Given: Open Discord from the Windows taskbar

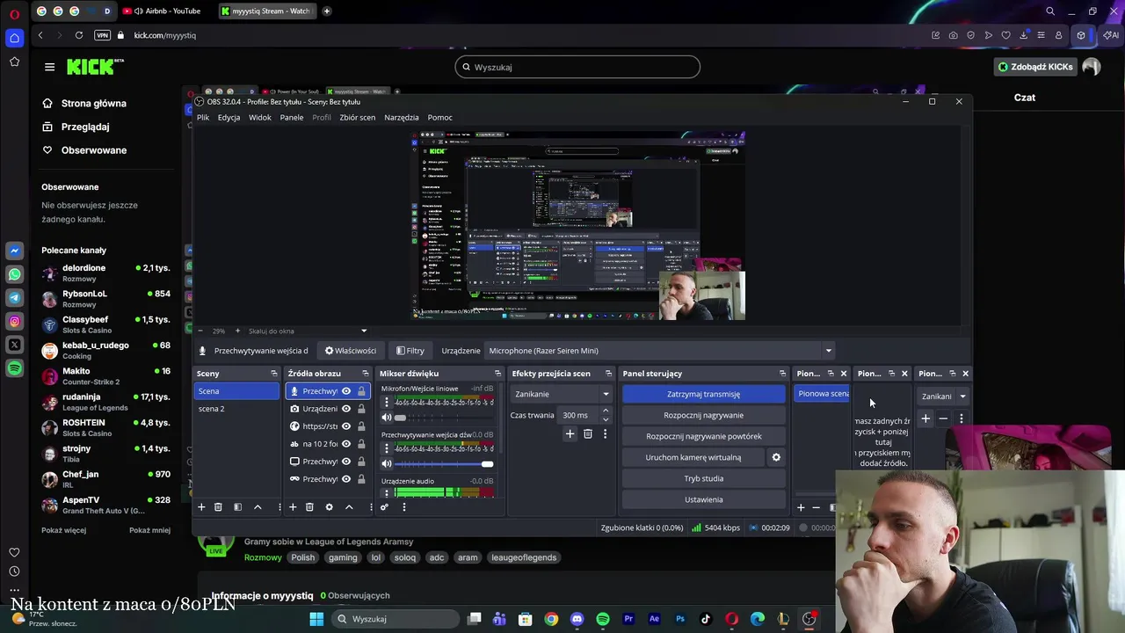Looking at the screenshot, I should point(577,619).
